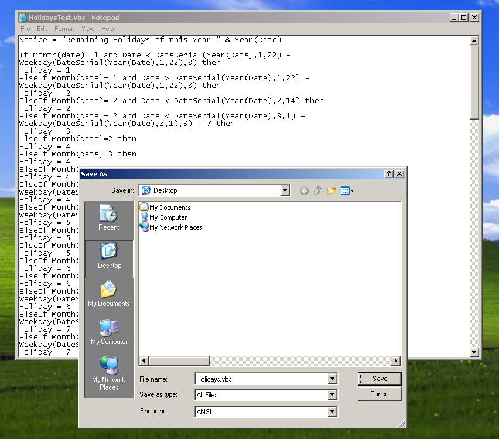Screen dimensions: 499x439
Task: Click the File name field with Holidays.vbs
Action: coord(262,379)
